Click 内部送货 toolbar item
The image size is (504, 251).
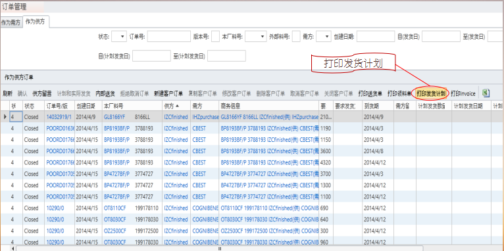point(105,93)
